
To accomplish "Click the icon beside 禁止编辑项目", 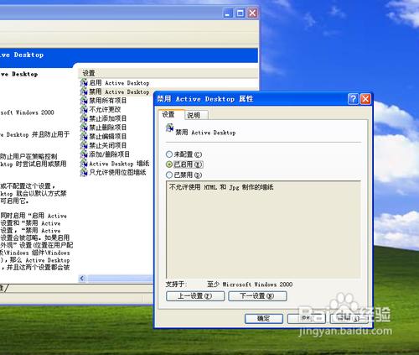I will pos(84,136).
